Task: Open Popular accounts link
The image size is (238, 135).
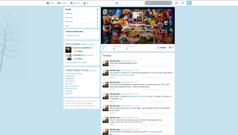Action: pyautogui.click(x=71, y=62)
